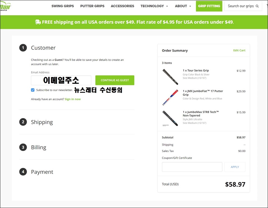This screenshot has height=208, width=268.
Task: Uncheck Subscribe to our newsletter checkbox
Action: pyautogui.click(x=33, y=90)
